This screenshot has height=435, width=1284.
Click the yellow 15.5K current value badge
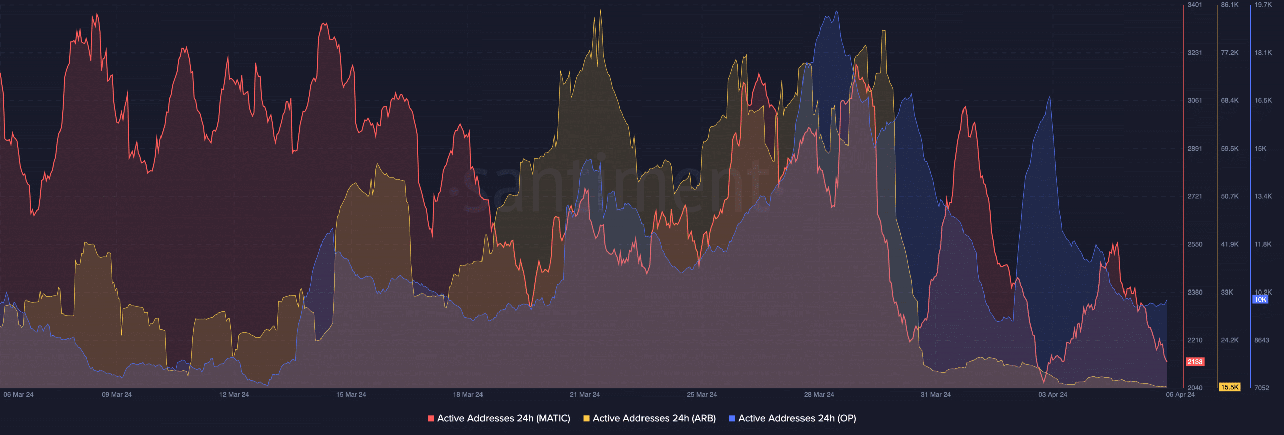point(1230,387)
